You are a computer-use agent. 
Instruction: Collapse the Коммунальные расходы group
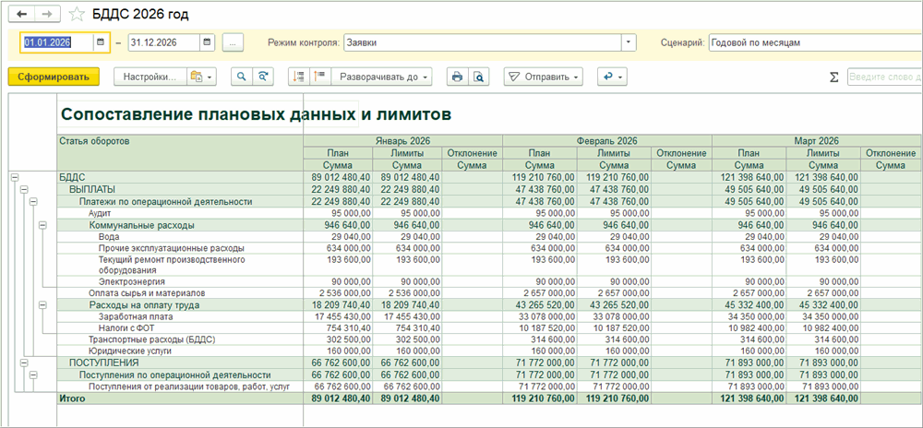point(42,224)
